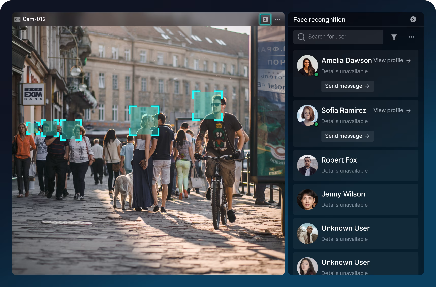This screenshot has height=287, width=436.
Task: Select the kissing couple's face detection box
Action: [144, 121]
